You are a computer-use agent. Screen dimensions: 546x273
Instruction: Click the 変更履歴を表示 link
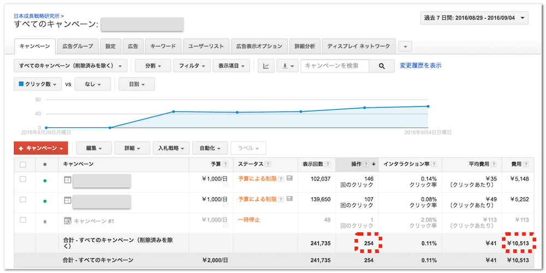coord(420,66)
